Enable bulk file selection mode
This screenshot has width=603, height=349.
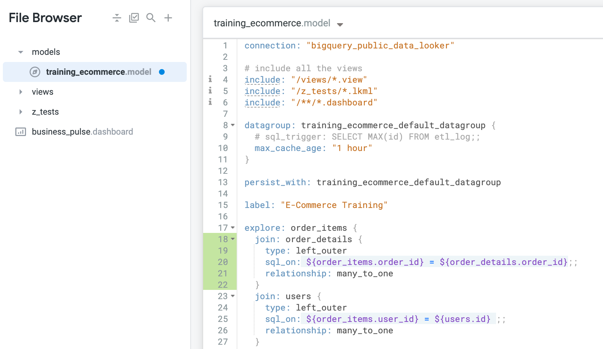134,17
